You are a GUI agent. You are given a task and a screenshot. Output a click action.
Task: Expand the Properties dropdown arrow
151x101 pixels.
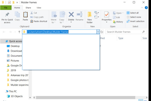(107, 22)
